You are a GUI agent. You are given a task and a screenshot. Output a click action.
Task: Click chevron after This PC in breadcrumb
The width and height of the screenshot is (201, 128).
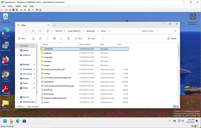[65, 31]
